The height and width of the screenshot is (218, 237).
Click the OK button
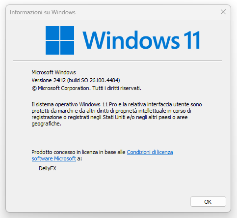pos(208,202)
